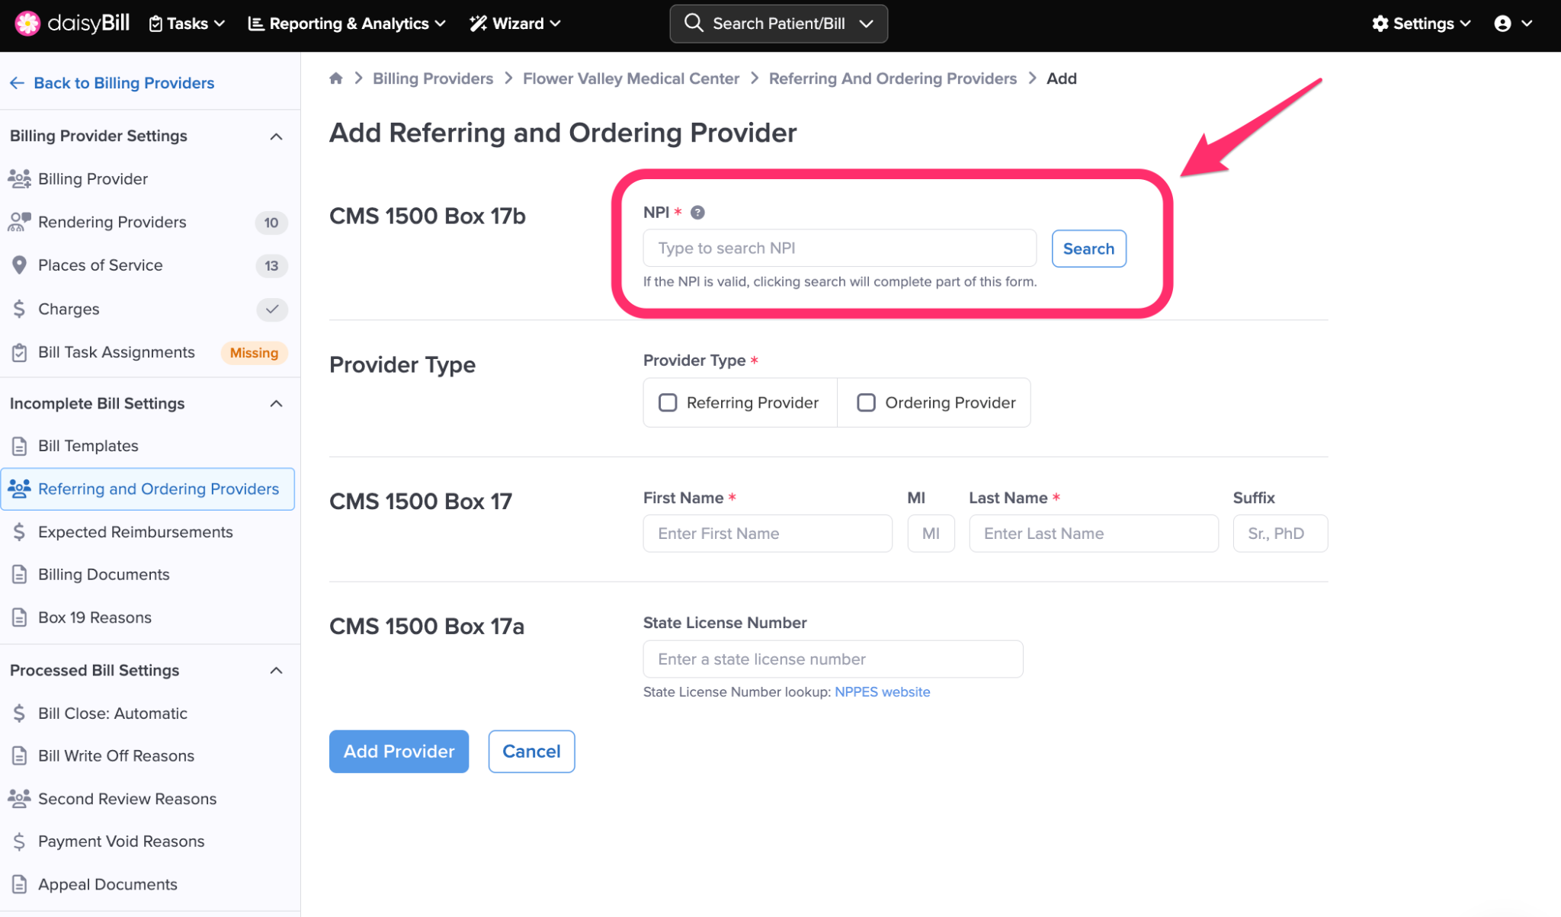Click the Rendering Providers sidebar icon
Screen dimensions: 1561x917
pyautogui.click(x=19, y=222)
